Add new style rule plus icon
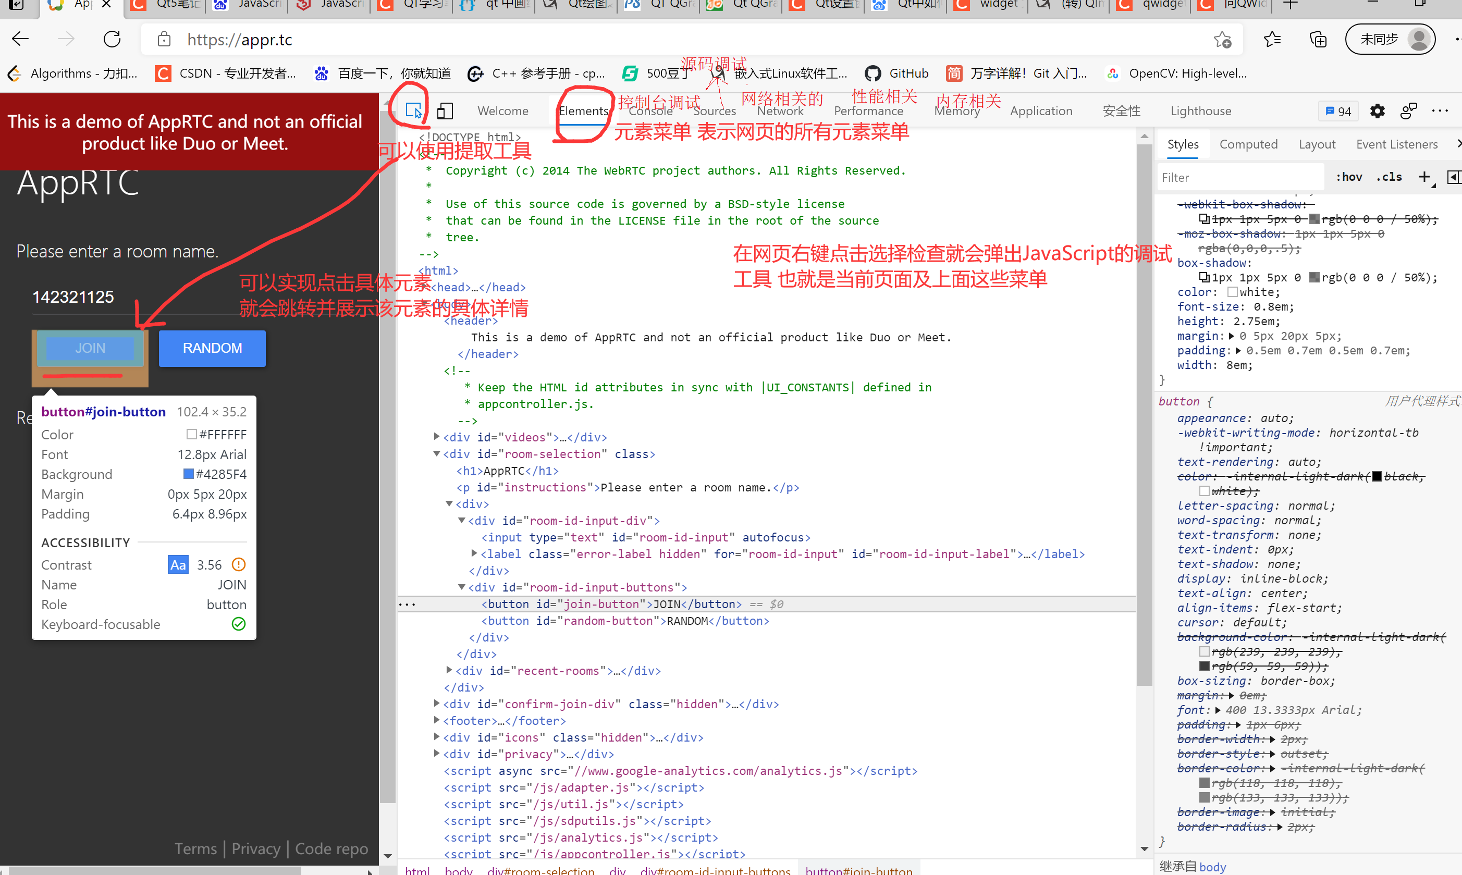The height and width of the screenshot is (875, 1462). coord(1424,177)
